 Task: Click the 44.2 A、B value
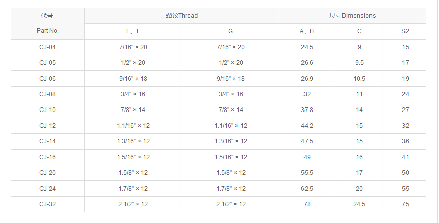[x=307, y=126]
